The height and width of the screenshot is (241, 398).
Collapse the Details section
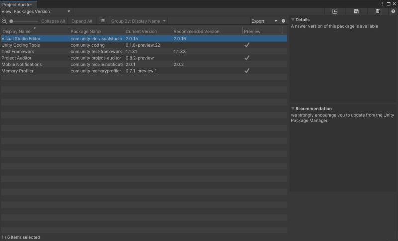click(x=293, y=20)
